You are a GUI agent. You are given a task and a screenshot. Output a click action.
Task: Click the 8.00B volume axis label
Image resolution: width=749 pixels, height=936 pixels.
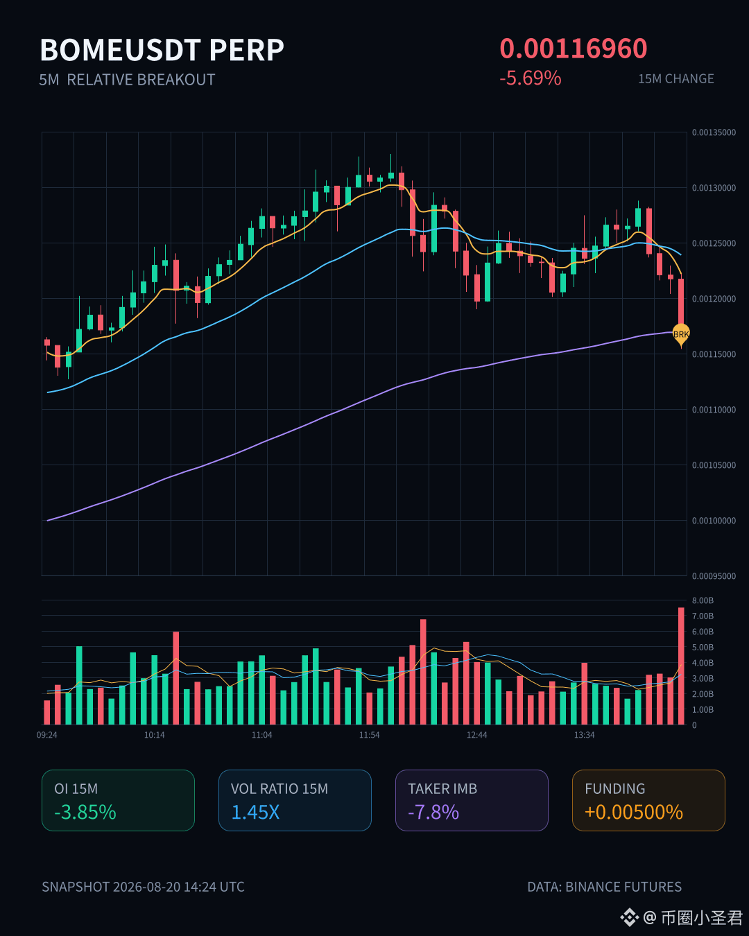point(703,600)
